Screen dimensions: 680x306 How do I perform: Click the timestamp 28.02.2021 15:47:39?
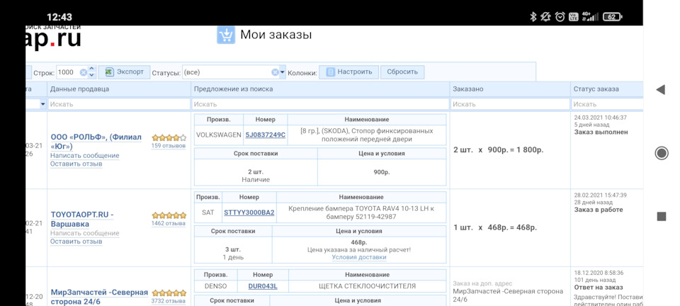point(600,195)
